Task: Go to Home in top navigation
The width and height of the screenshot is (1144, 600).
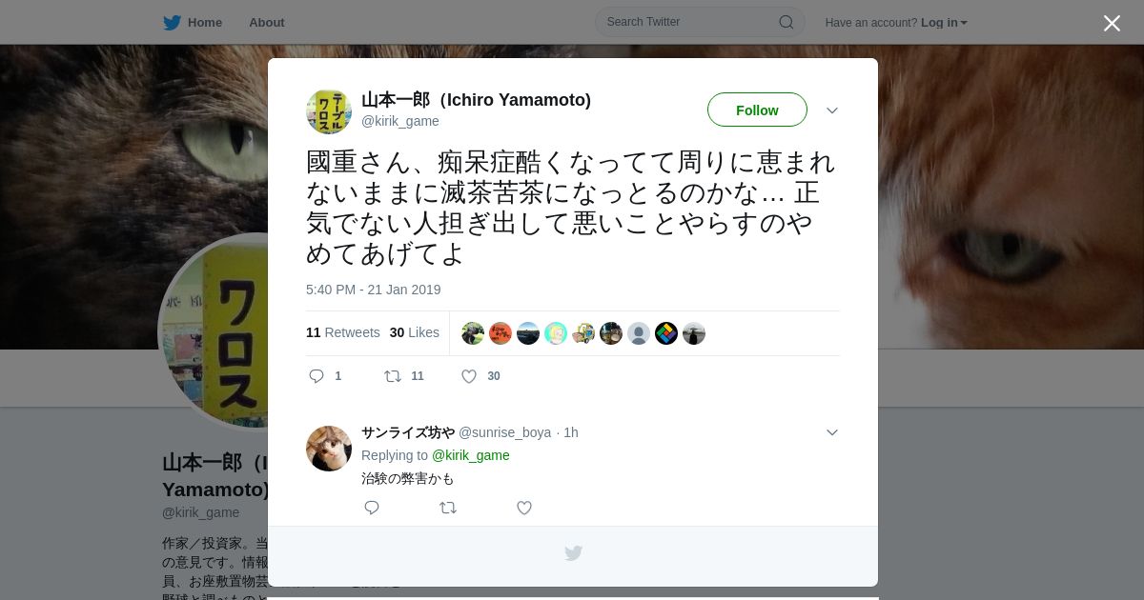Action: click(205, 23)
